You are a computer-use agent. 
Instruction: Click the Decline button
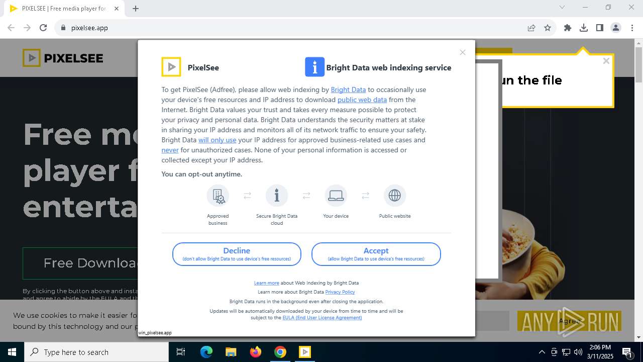tap(237, 254)
